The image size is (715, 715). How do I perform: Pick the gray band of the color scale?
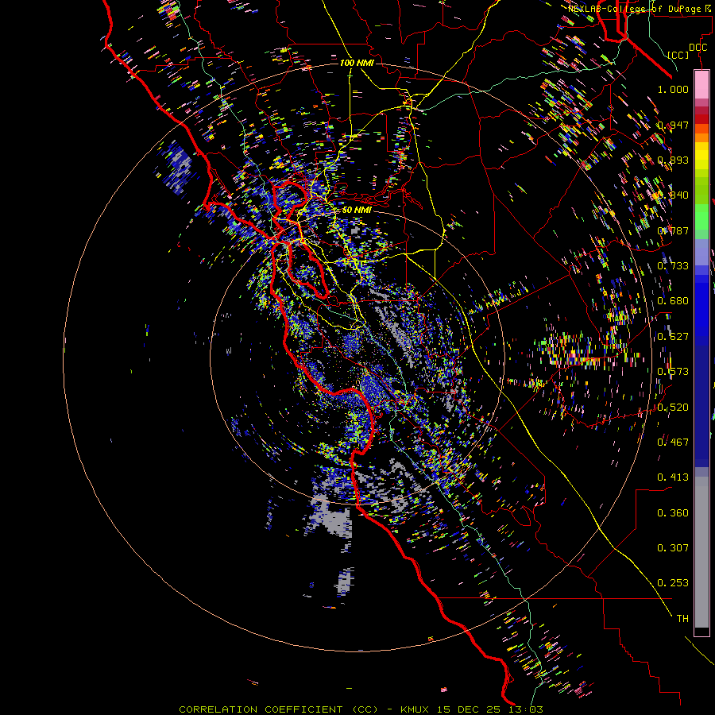(701, 552)
